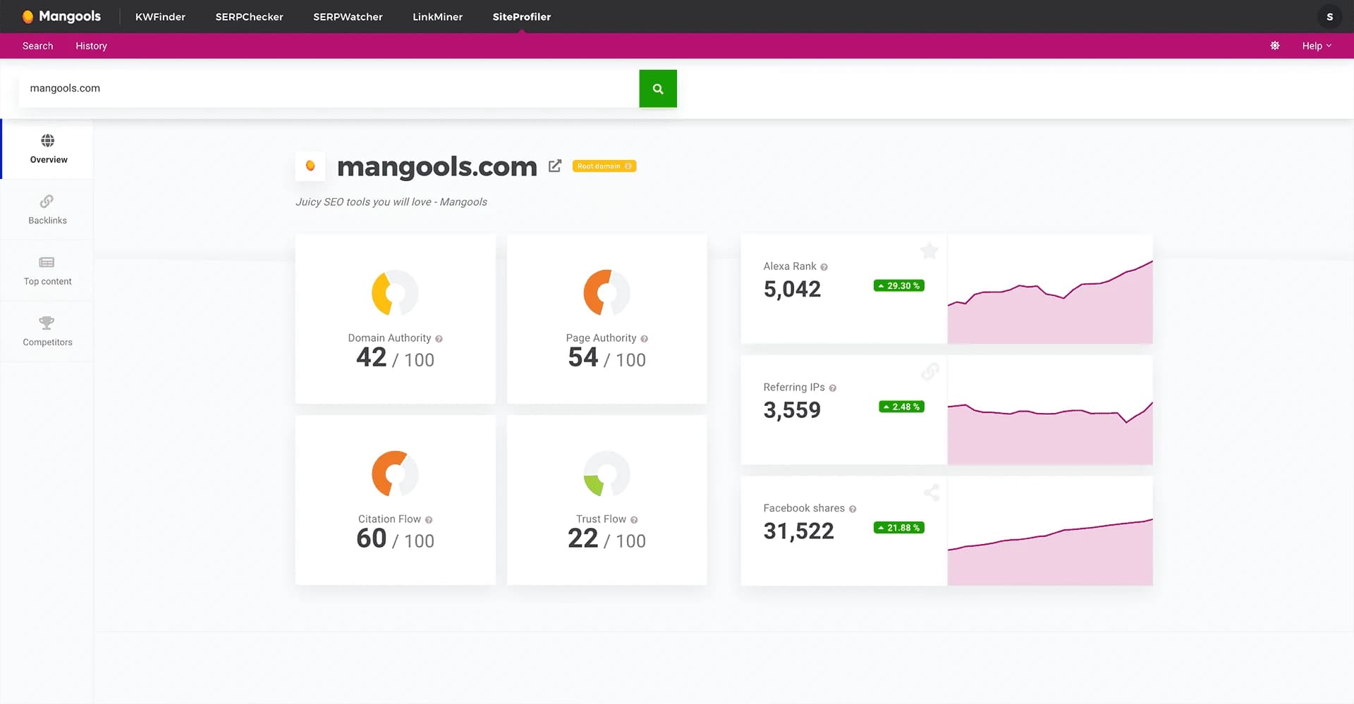Visit mangools.com via the external link icon

click(555, 166)
